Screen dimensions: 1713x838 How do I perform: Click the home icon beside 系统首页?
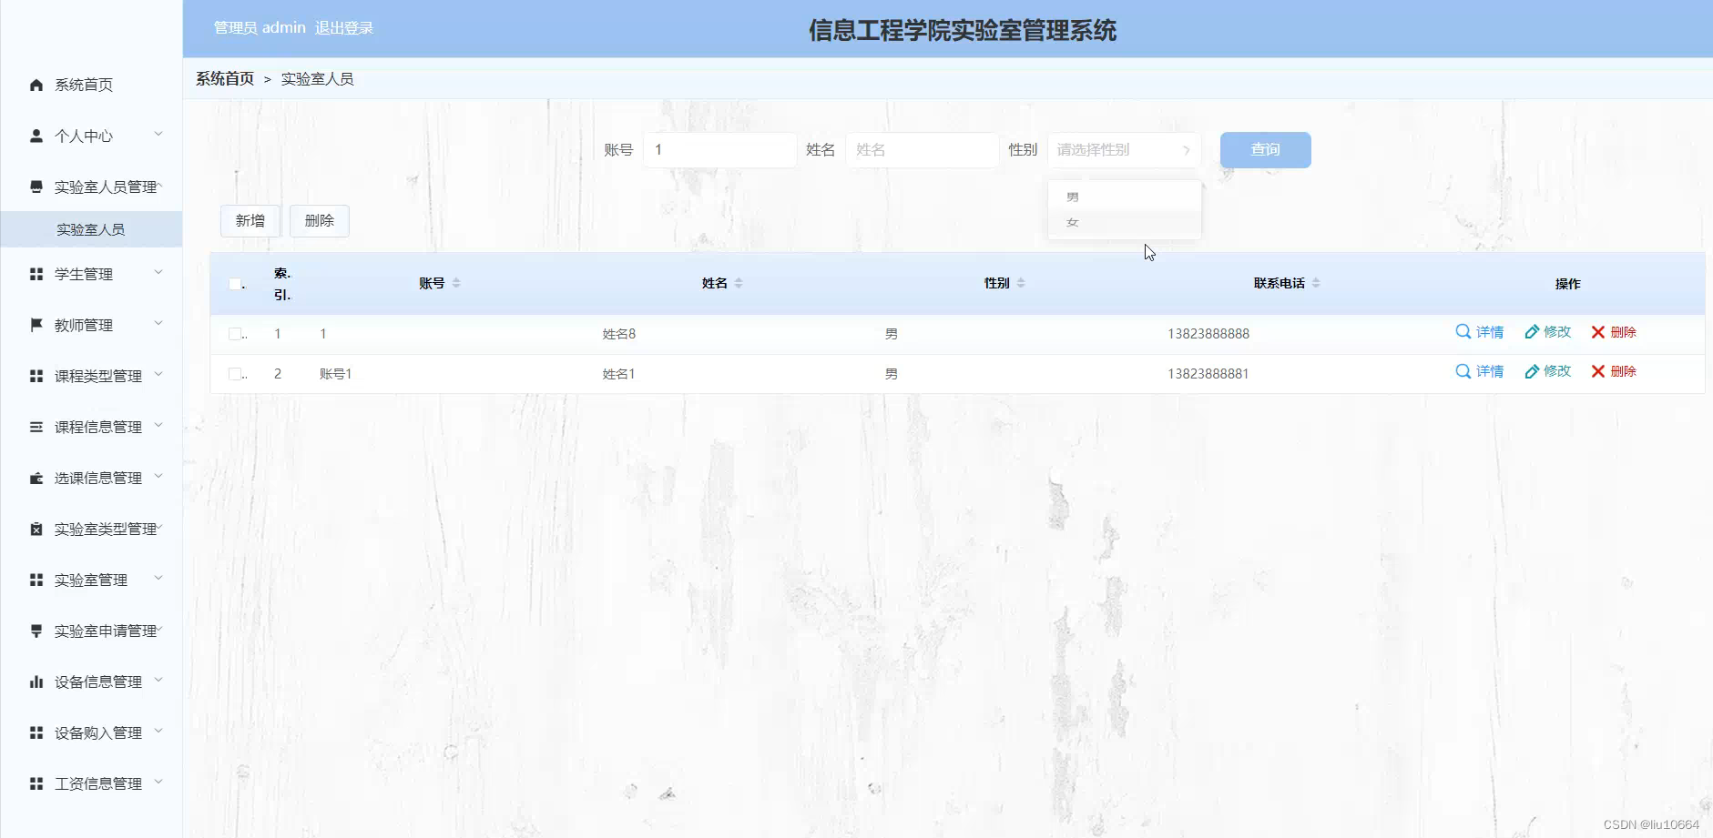point(36,85)
